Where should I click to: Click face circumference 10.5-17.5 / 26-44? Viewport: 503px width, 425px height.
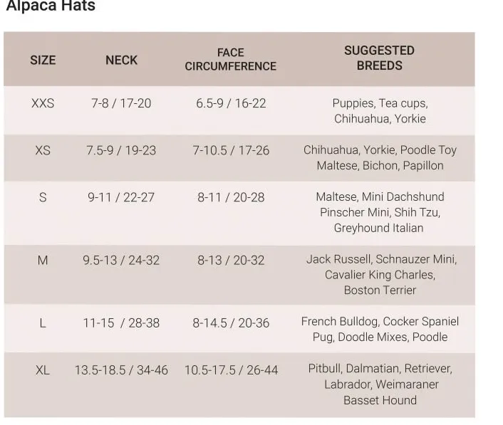click(x=231, y=370)
